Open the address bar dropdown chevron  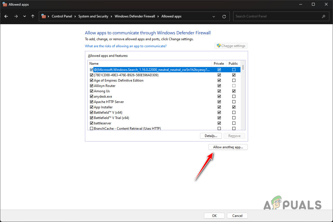213,16
